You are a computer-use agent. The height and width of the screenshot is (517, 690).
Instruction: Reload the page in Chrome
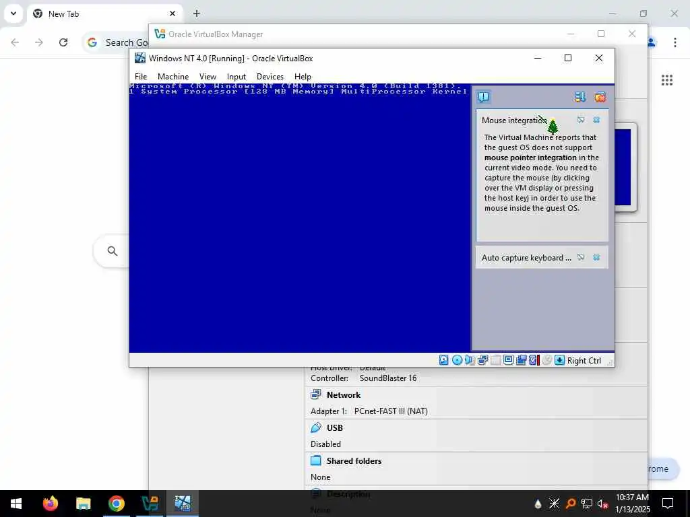(63, 42)
